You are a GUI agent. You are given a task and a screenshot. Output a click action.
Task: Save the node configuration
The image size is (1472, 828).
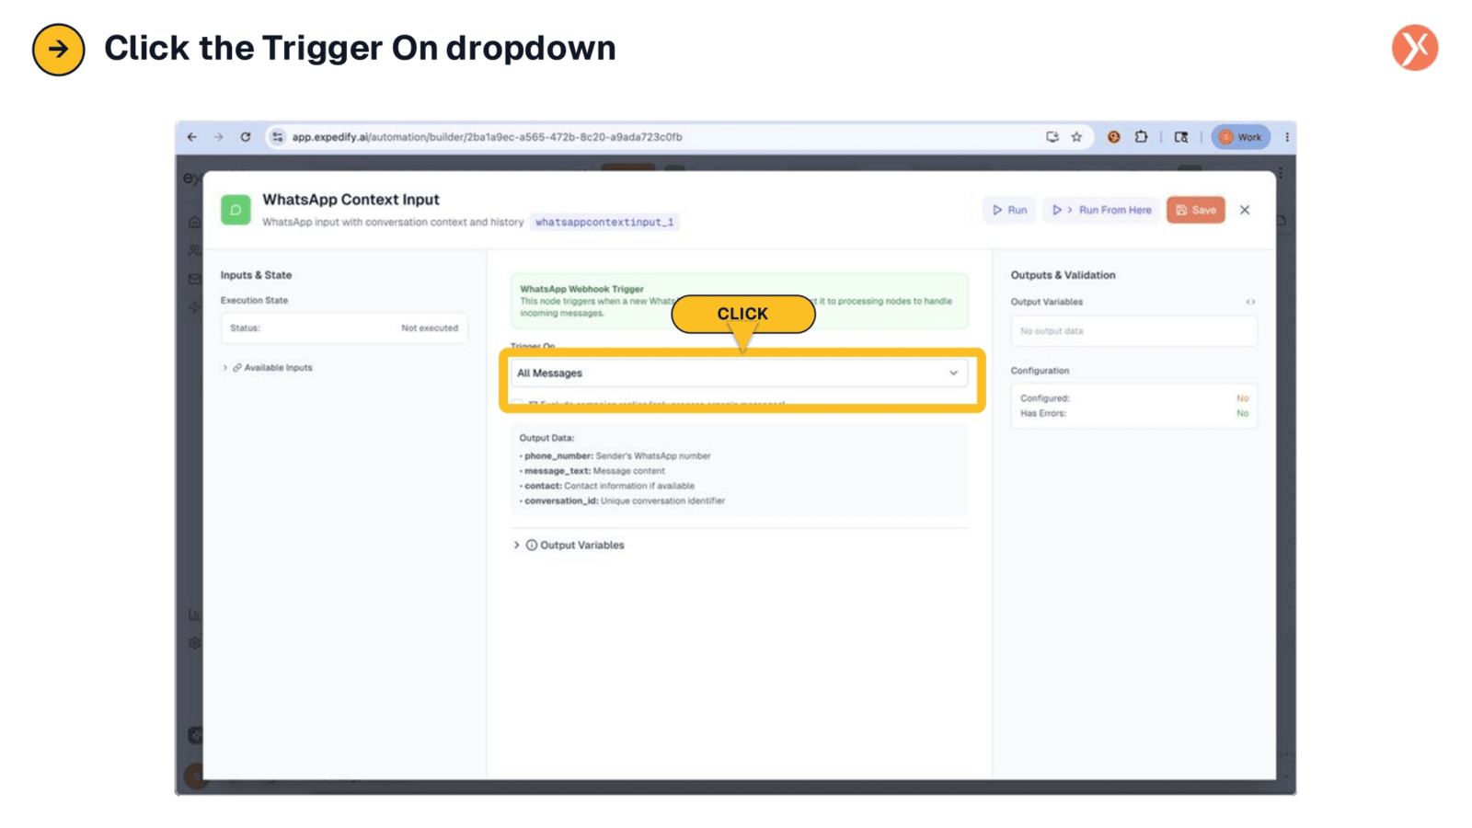click(1196, 210)
